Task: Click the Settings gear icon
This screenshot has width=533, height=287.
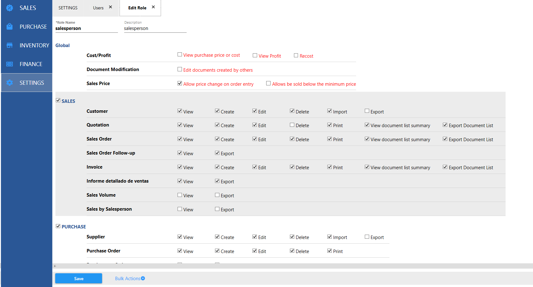Action: pos(10,83)
